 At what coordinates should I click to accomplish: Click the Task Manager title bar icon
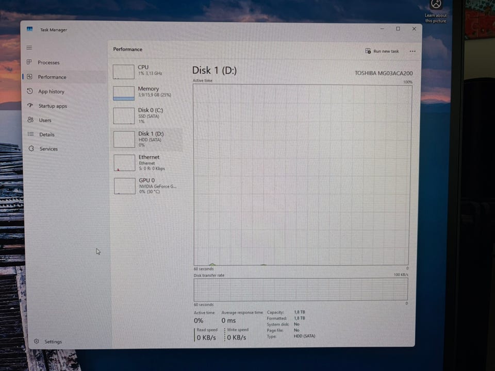coord(30,29)
